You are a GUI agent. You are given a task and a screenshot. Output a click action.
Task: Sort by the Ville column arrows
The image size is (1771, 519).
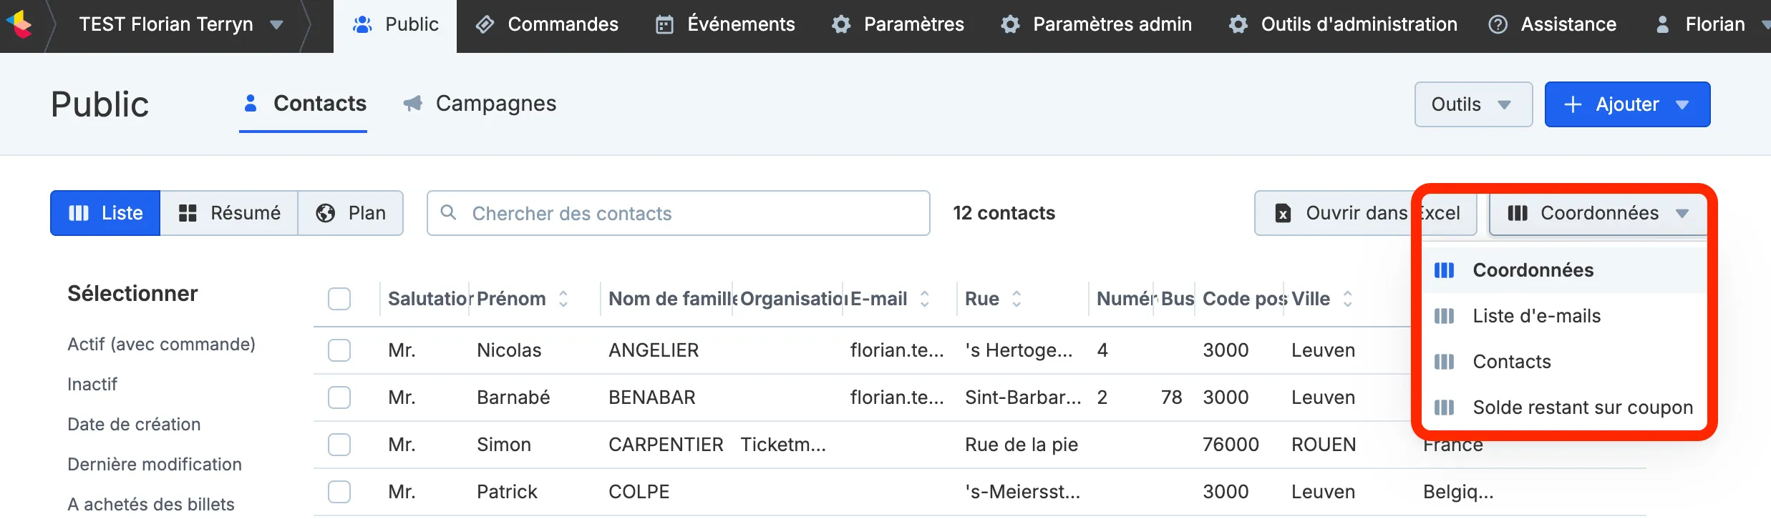tap(1347, 299)
